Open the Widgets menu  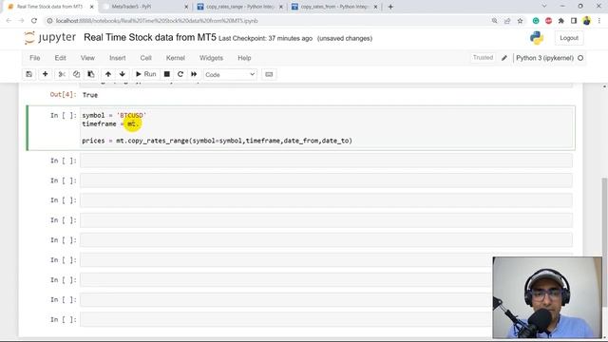211,58
